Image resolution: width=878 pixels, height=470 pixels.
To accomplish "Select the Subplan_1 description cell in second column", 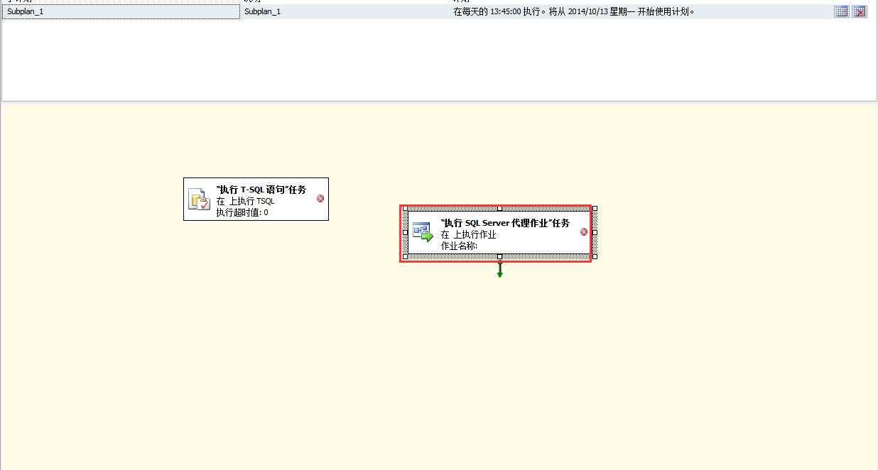I will click(x=344, y=11).
